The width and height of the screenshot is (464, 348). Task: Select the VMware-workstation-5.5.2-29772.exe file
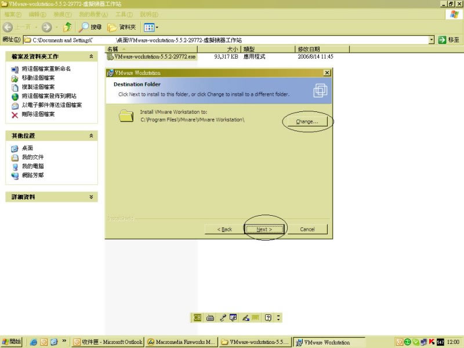click(151, 56)
